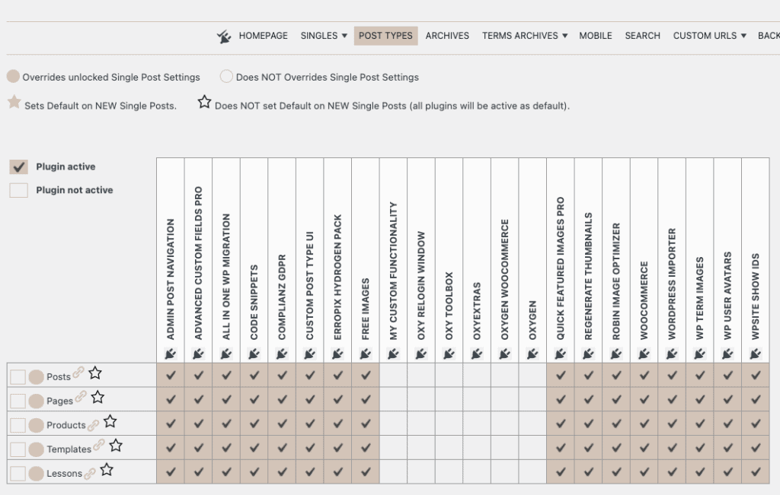The image size is (780, 495).
Task: Click the chain link icon beside Templates
Action: click(97, 448)
